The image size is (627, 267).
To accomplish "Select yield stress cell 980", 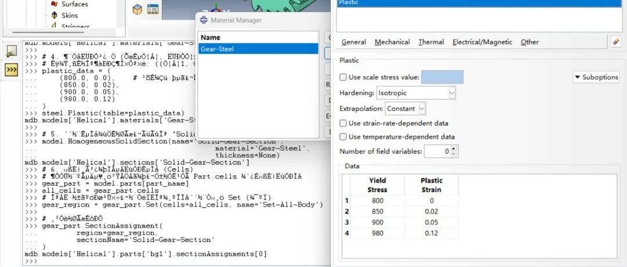I will point(377,233).
